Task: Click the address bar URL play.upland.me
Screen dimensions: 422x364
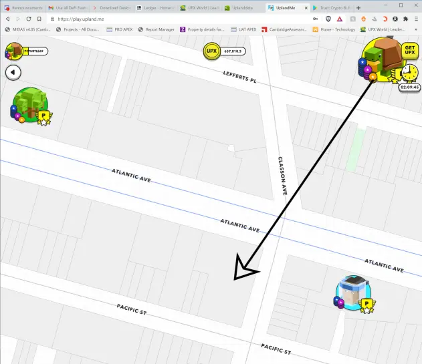Action: [x=81, y=19]
